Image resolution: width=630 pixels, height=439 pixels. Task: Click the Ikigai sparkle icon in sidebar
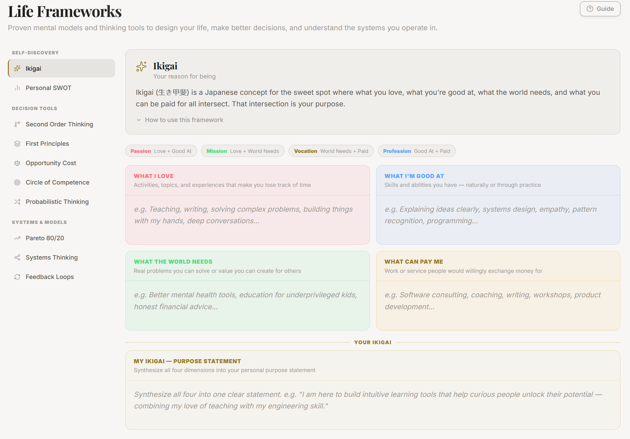tap(17, 68)
